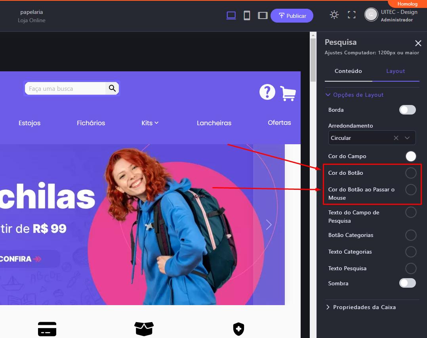Select the tablet preview icon

[262, 15]
